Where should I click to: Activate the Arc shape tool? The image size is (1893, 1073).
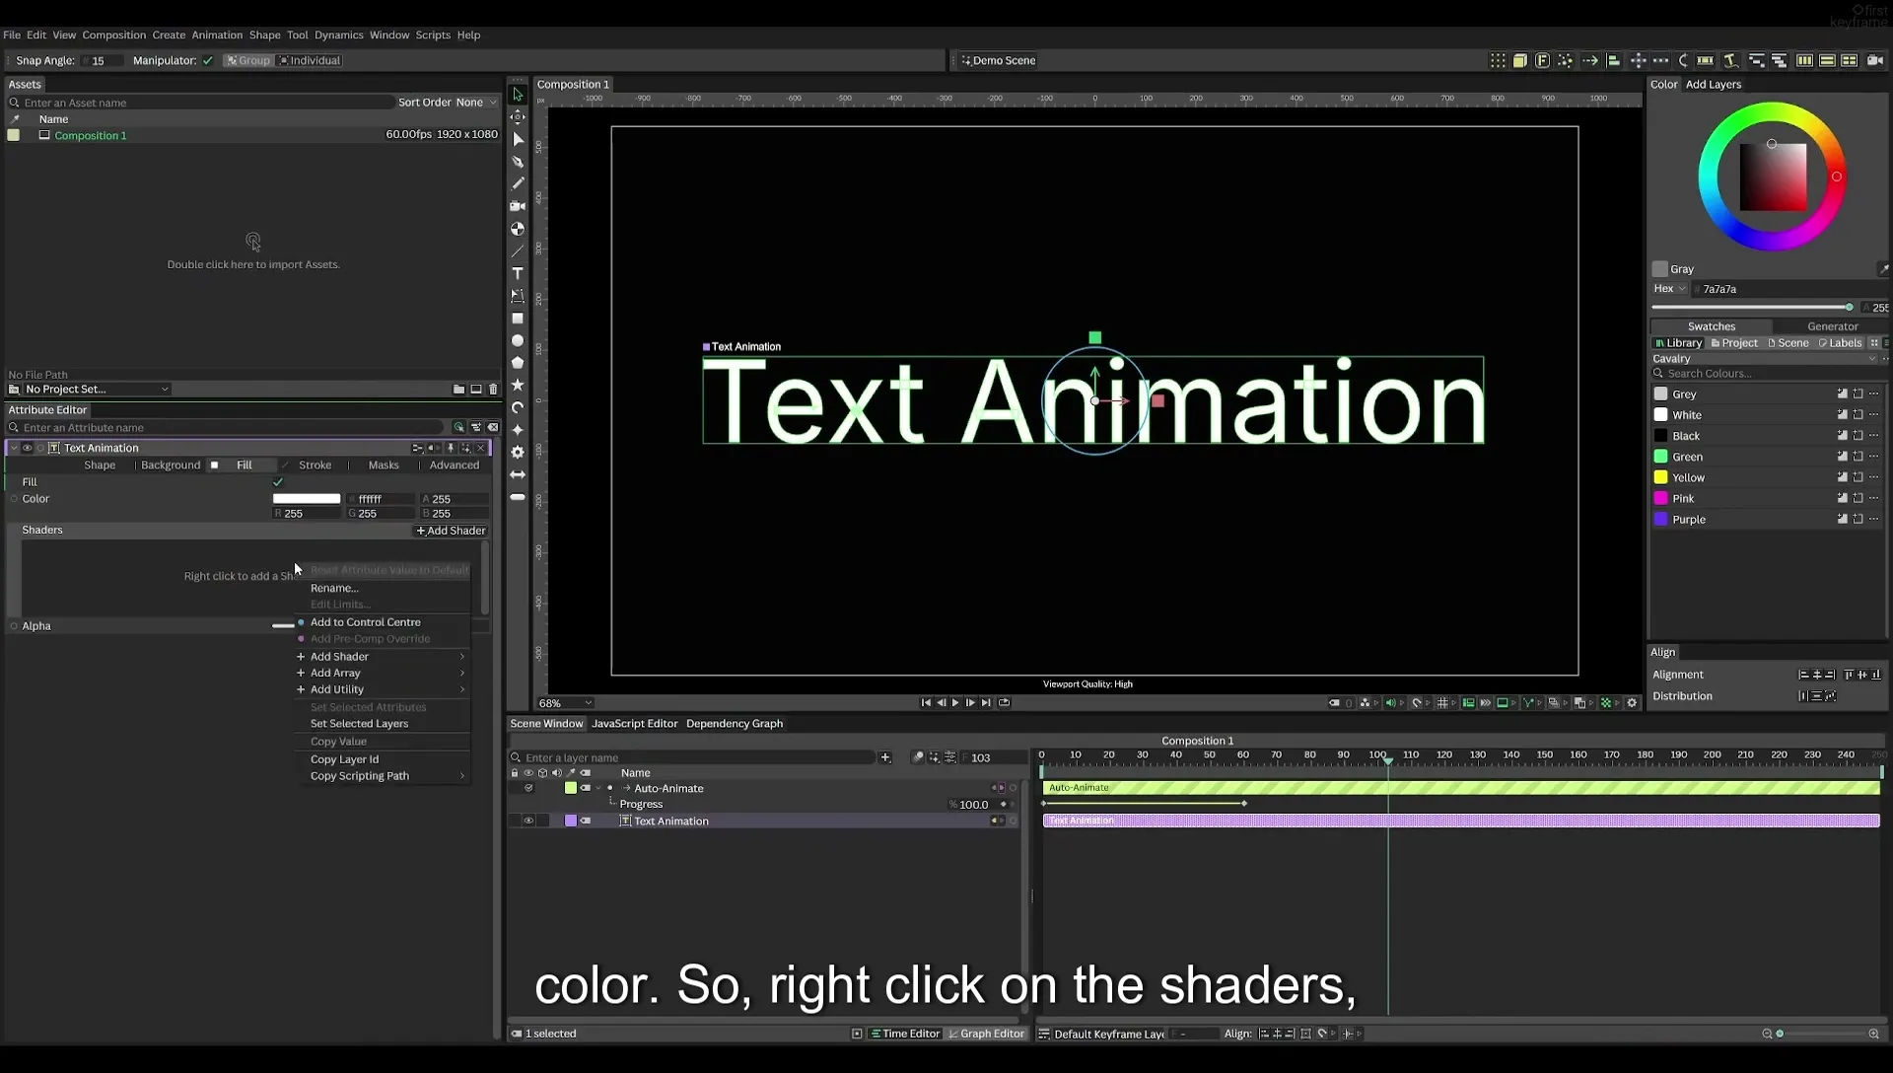tap(518, 407)
